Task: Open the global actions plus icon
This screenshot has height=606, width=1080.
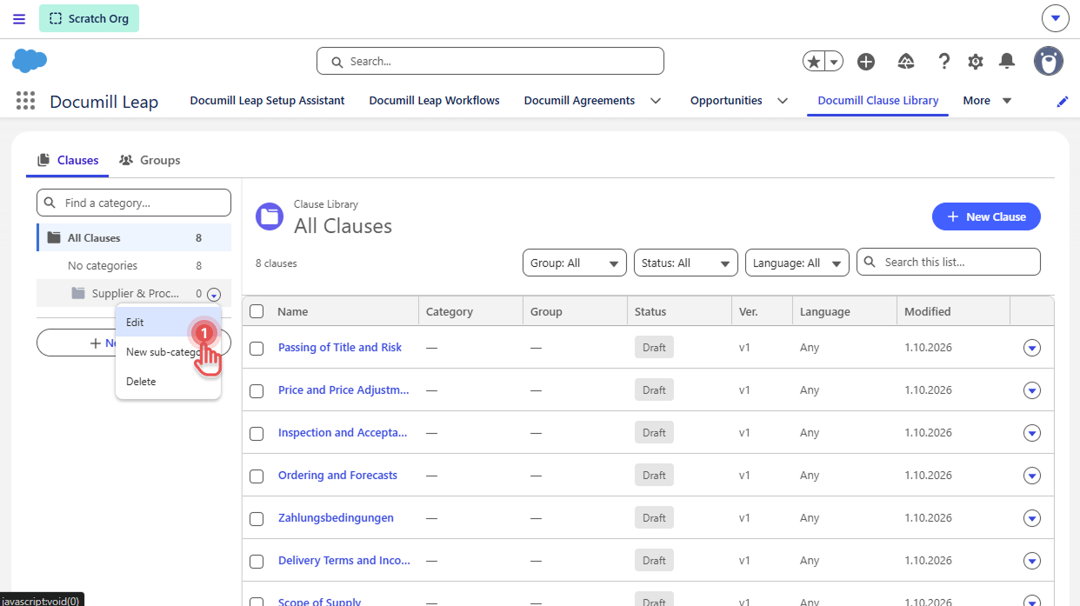Action: [x=866, y=62]
